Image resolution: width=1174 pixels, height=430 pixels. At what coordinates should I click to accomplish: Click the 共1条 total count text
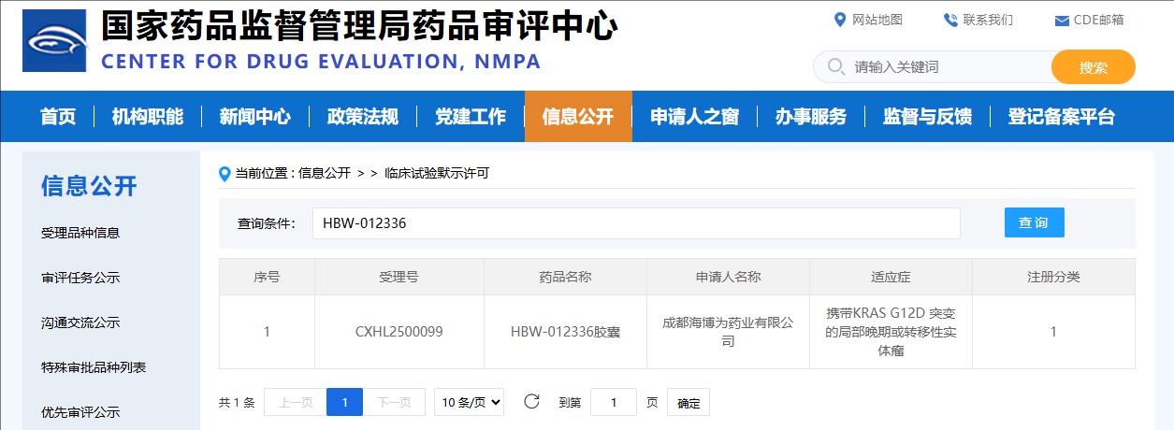[237, 403]
